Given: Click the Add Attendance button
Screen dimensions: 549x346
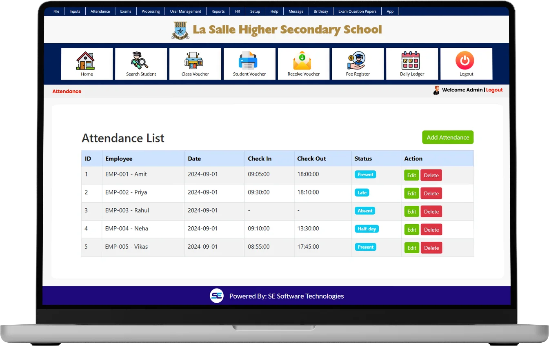Looking at the screenshot, I should [x=448, y=138].
